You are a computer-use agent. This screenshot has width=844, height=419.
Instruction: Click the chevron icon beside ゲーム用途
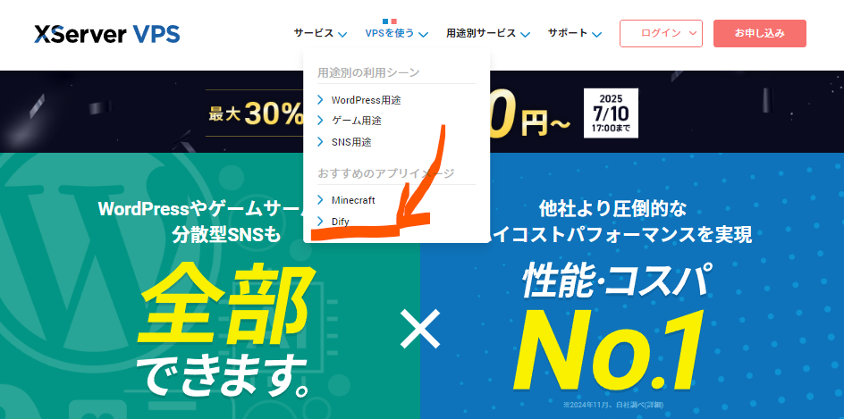coord(320,121)
